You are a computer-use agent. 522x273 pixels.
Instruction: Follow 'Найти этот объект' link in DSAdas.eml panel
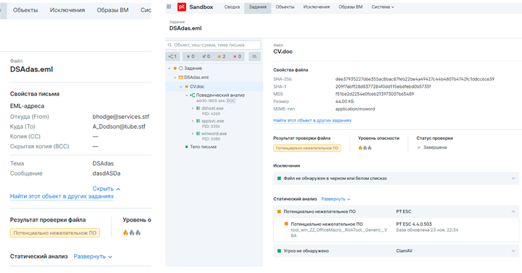tap(62, 197)
